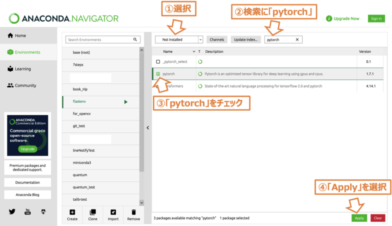
Task: Click the environment search magnifier icon
Action: pyautogui.click(x=135, y=39)
